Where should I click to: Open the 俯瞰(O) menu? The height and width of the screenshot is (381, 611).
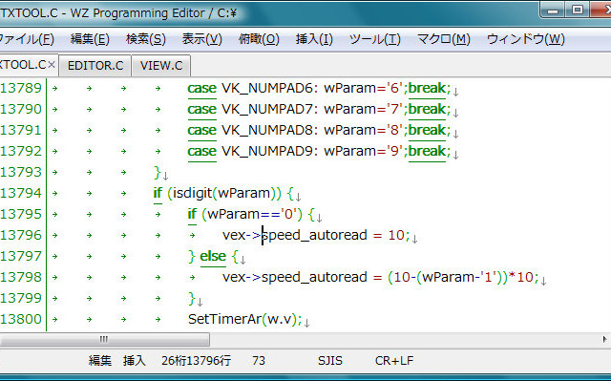[x=259, y=39]
